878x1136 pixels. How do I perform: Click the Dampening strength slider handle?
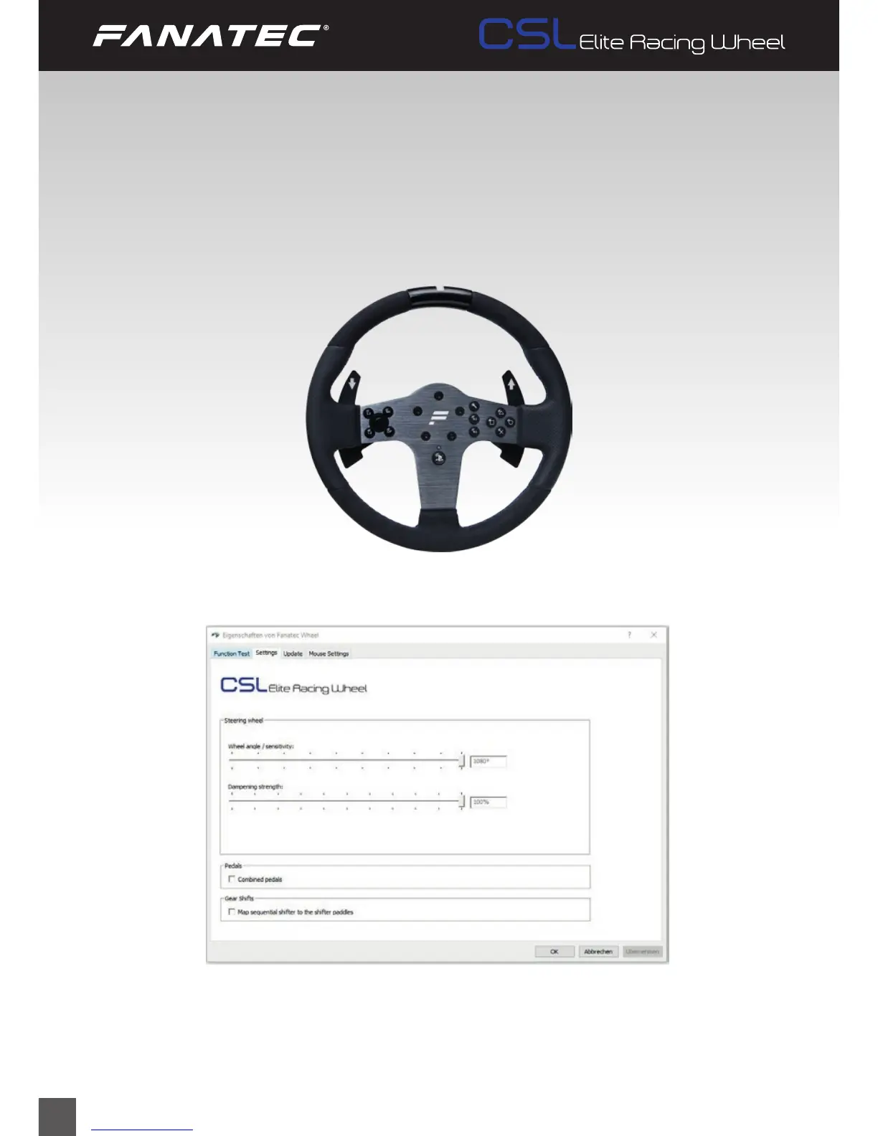pos(461,802)
